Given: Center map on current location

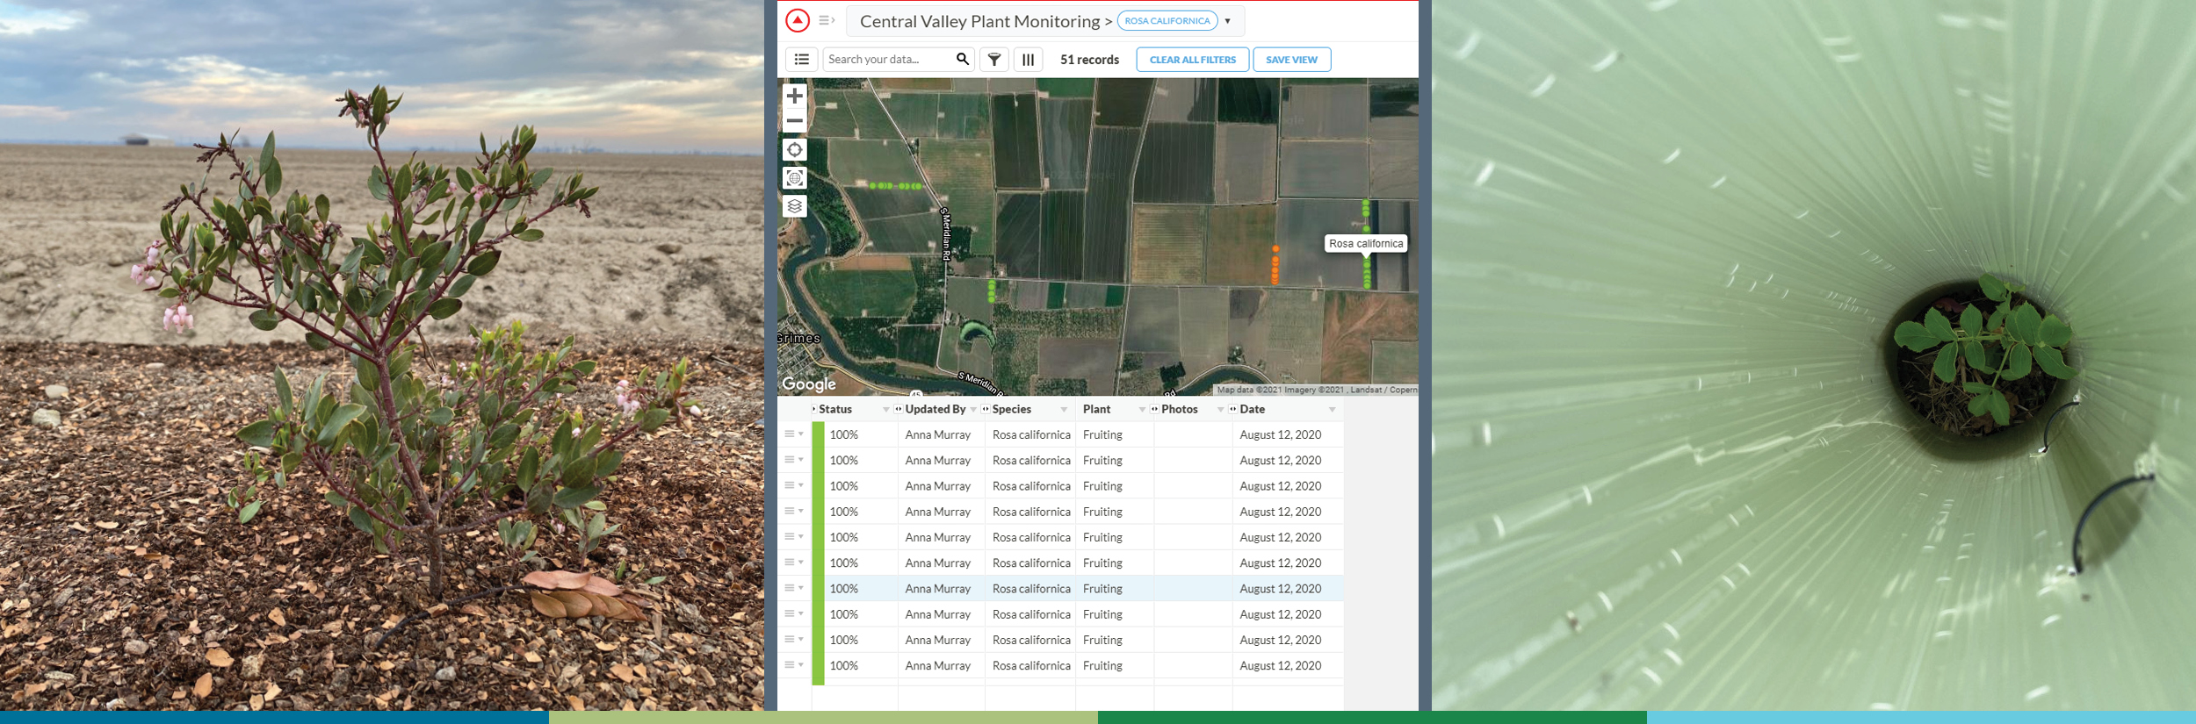Looking at the screenshot, I should [794, 150].
